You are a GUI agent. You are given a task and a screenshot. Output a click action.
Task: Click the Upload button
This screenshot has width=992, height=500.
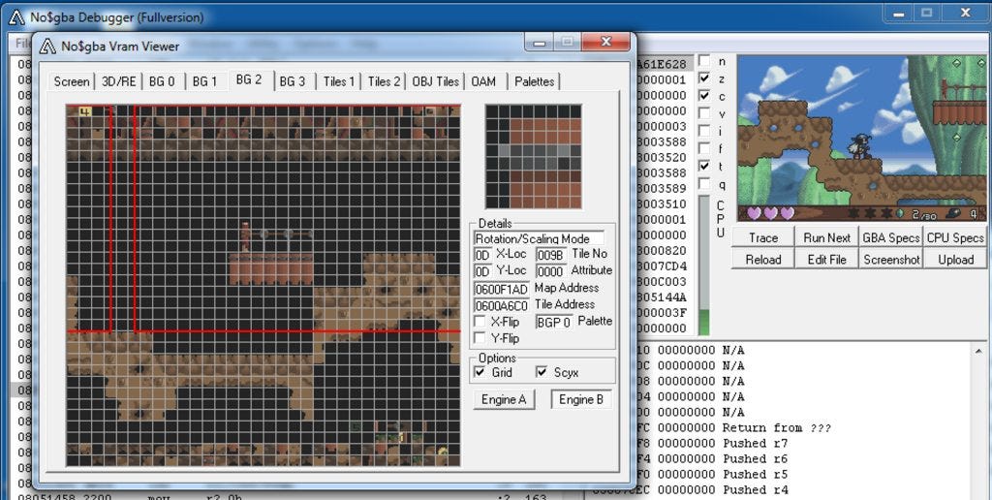(955, 259)
